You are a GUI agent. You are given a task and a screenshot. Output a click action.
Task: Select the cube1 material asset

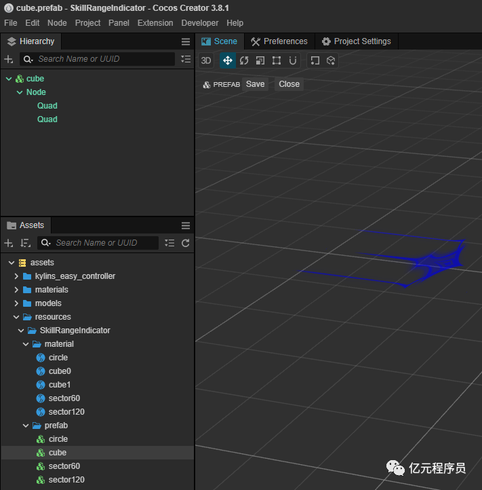pos(97,385)
